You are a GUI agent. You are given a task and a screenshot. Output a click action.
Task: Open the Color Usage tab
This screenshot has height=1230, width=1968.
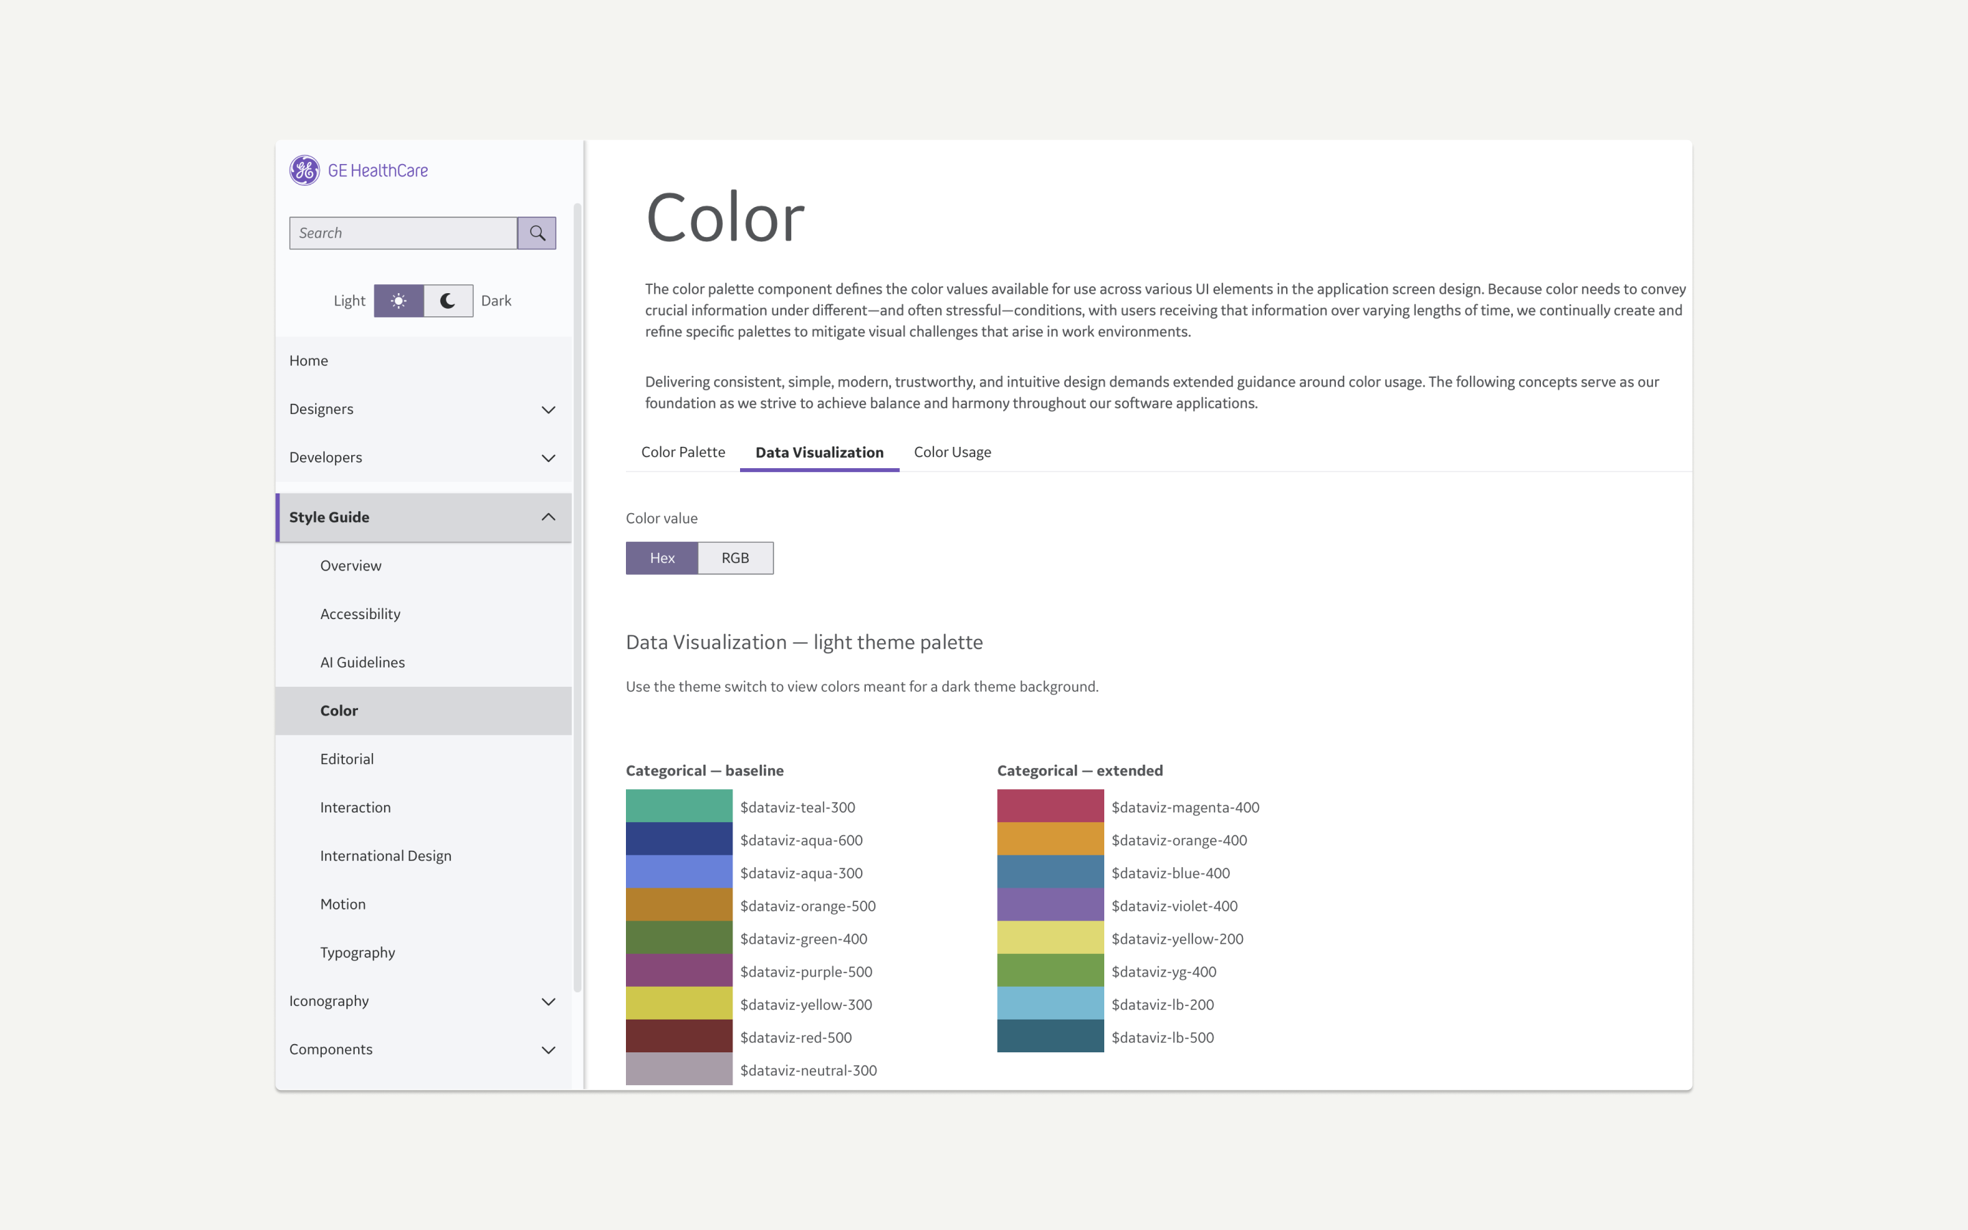(x=951, y=452)
